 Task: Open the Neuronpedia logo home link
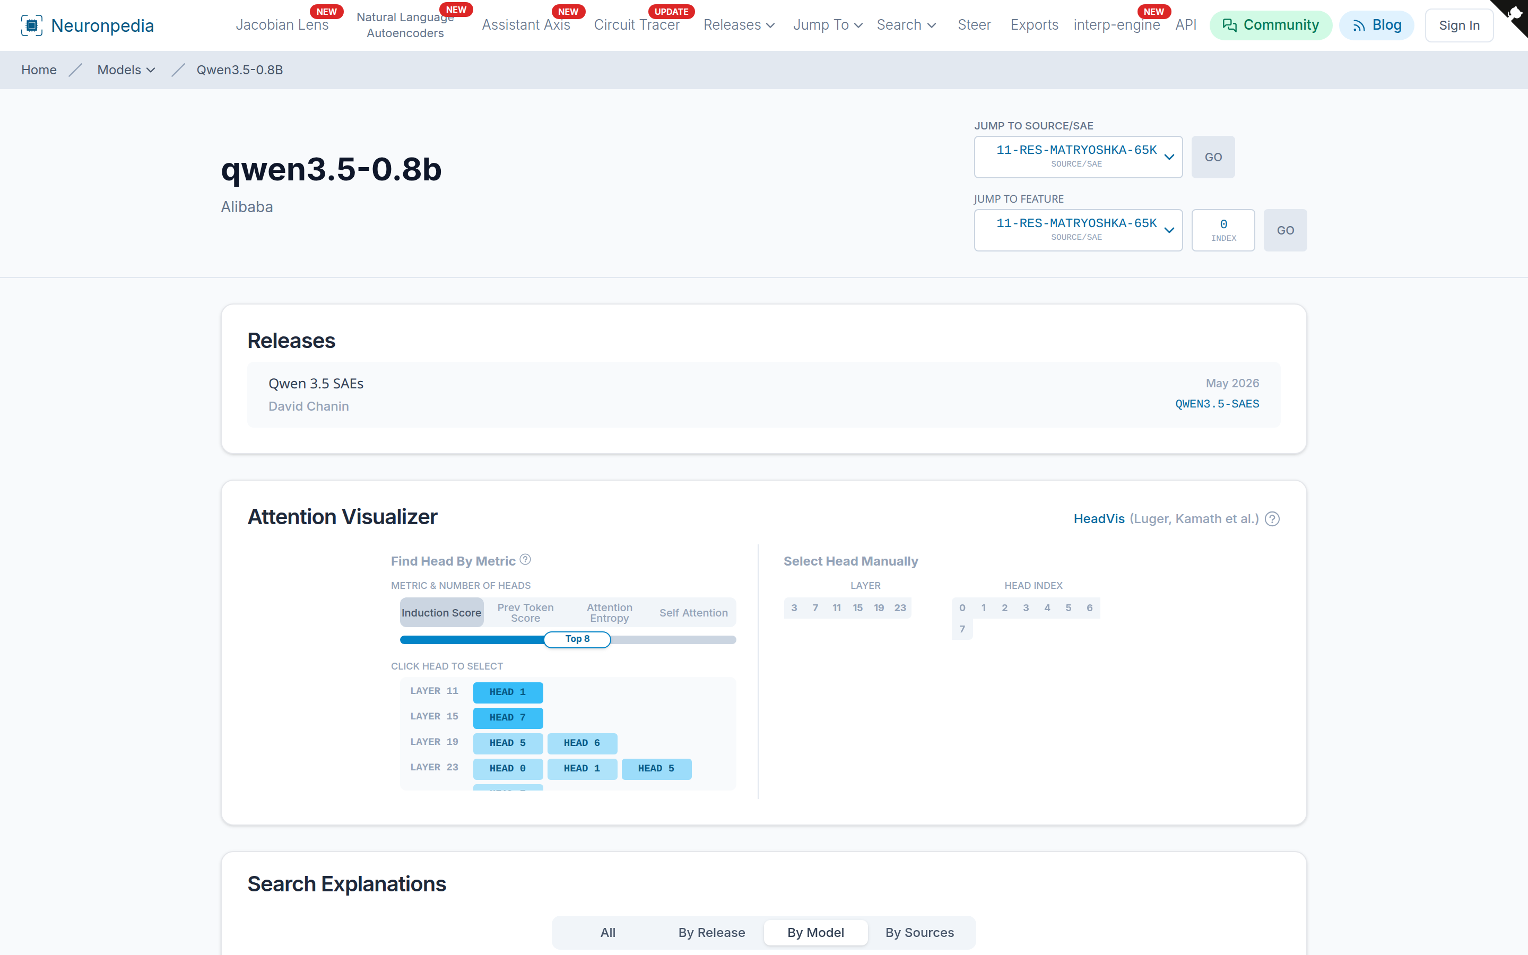(87, 25)
